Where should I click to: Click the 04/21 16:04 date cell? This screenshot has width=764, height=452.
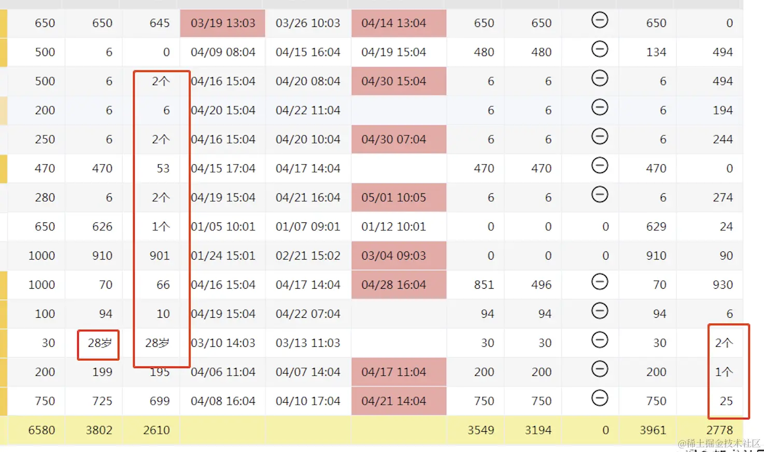pyautogui.click(x=308, y=197)
